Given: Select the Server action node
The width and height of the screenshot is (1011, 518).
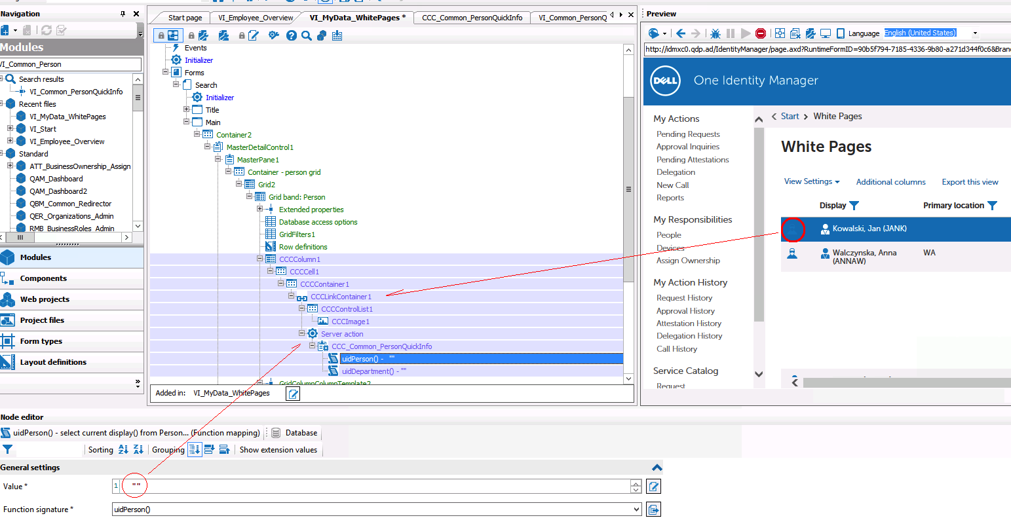Looking at the screenshot, I should click(x=342, y=334).
